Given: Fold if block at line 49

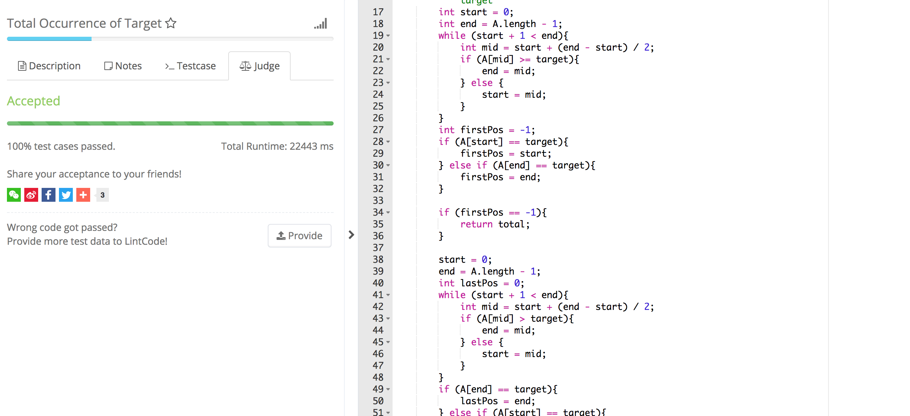Looking at the screenshot, I should [x=388, y=389].
